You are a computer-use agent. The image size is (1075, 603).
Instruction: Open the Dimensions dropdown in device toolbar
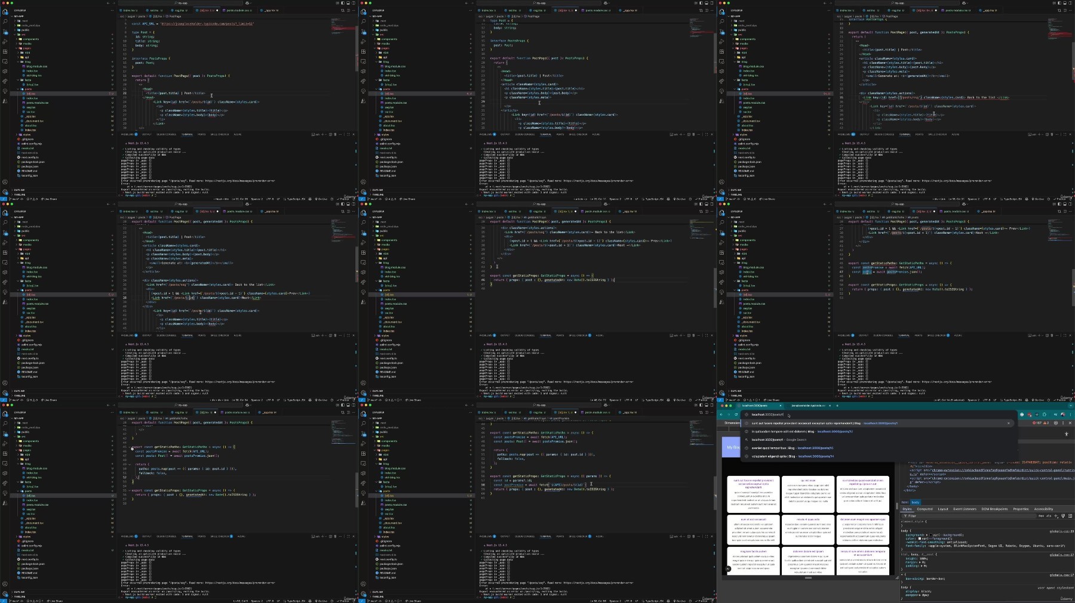point(732,423)
